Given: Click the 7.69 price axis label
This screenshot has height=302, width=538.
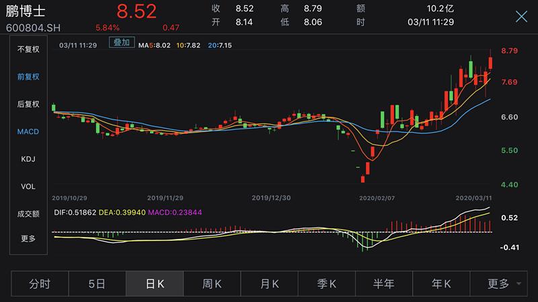Looking at the screenshot, I should 509,82.
